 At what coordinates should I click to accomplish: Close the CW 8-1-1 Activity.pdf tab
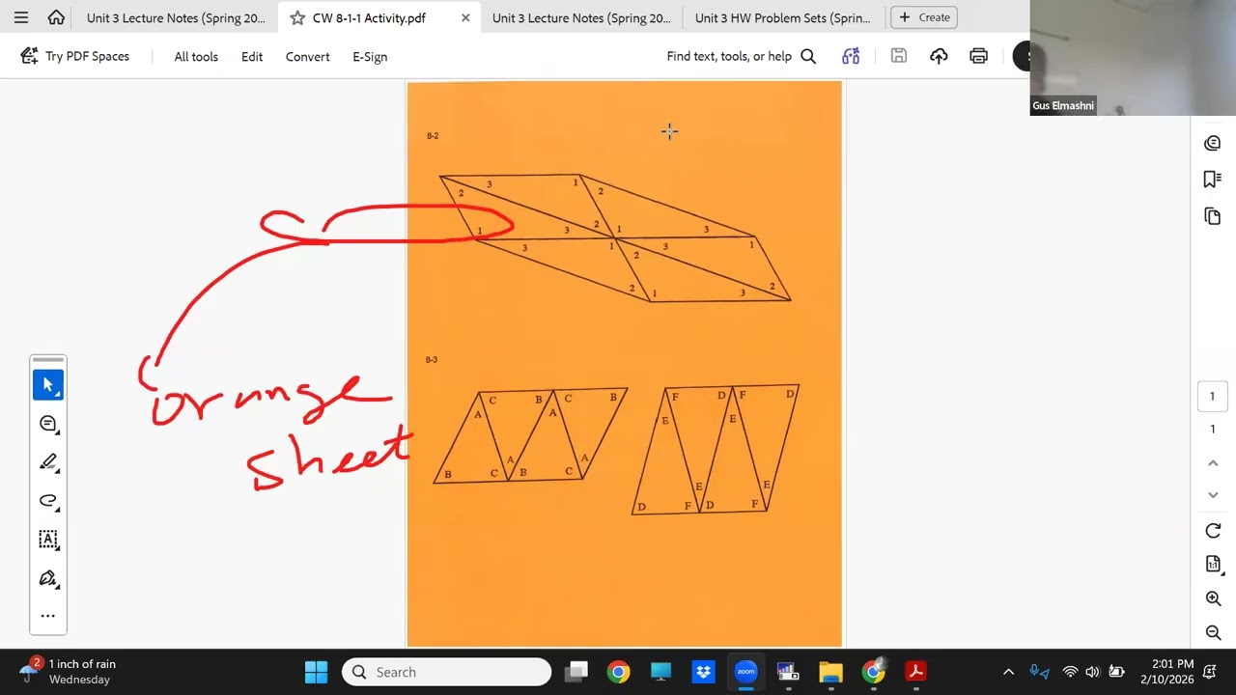coord(465,17)
